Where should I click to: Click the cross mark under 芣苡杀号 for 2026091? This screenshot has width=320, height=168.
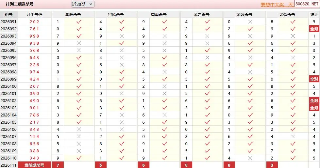tap(250, 22)
